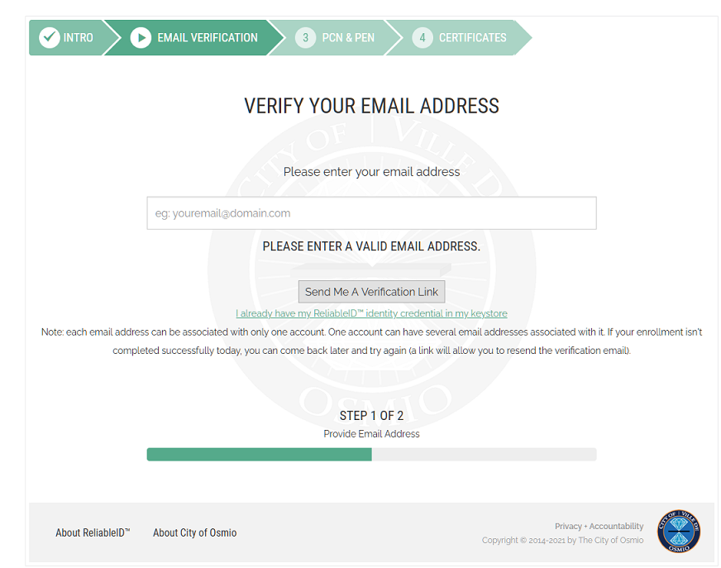Go back to the INTRO step
This screenshot has height=568, width=721.
coord(79,37)
